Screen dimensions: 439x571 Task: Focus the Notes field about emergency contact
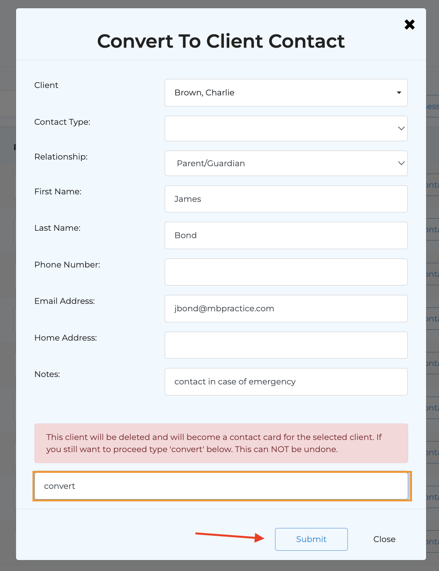tap(286, 382)
